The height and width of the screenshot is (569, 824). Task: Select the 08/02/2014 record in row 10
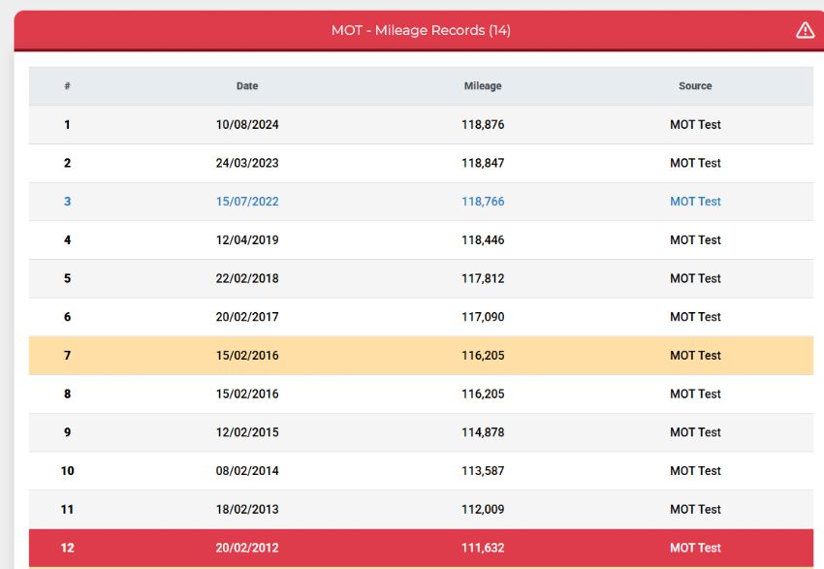(x=421, y=471)
